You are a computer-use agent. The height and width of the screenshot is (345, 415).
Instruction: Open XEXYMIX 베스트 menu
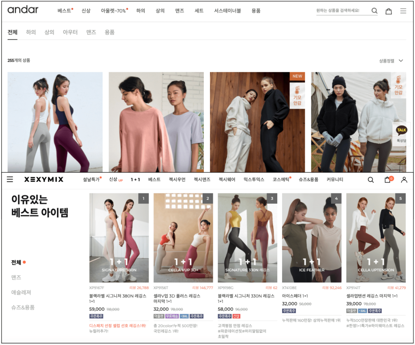154,179
